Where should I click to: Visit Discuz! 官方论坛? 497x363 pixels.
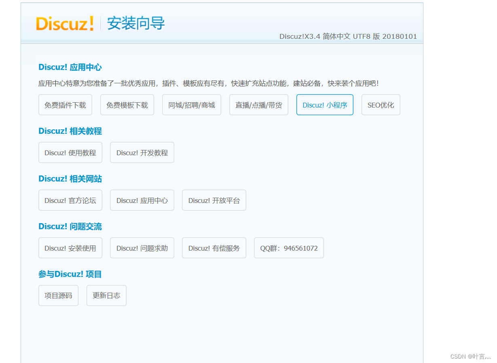click(x=70, y=200)
